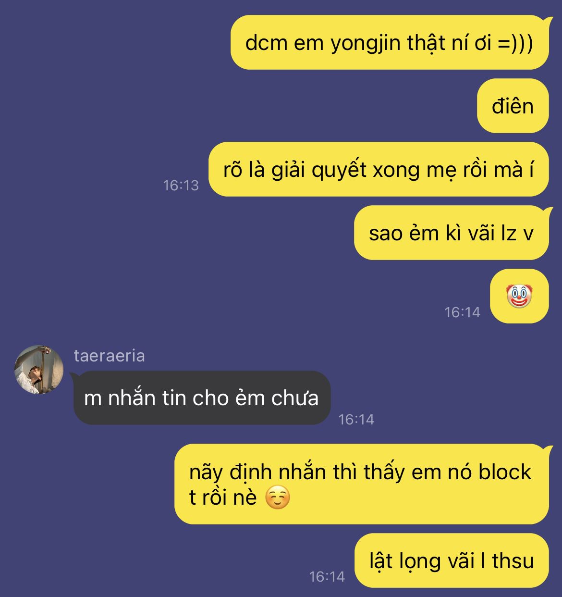Select the gray 'm nhắn tin cho ẻm chưa' bubble
Image resolution: width=562 pixels, height=597 pixels.
(202, 398)
